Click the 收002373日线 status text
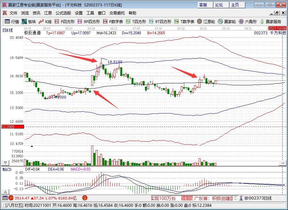 click(258, 198)
